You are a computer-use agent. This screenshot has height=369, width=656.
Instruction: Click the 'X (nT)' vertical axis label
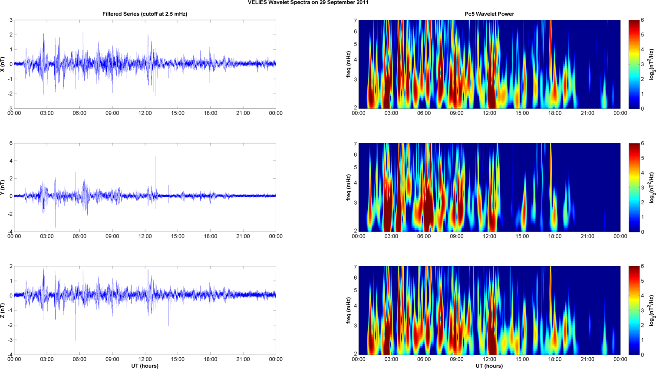click(3, 64)
